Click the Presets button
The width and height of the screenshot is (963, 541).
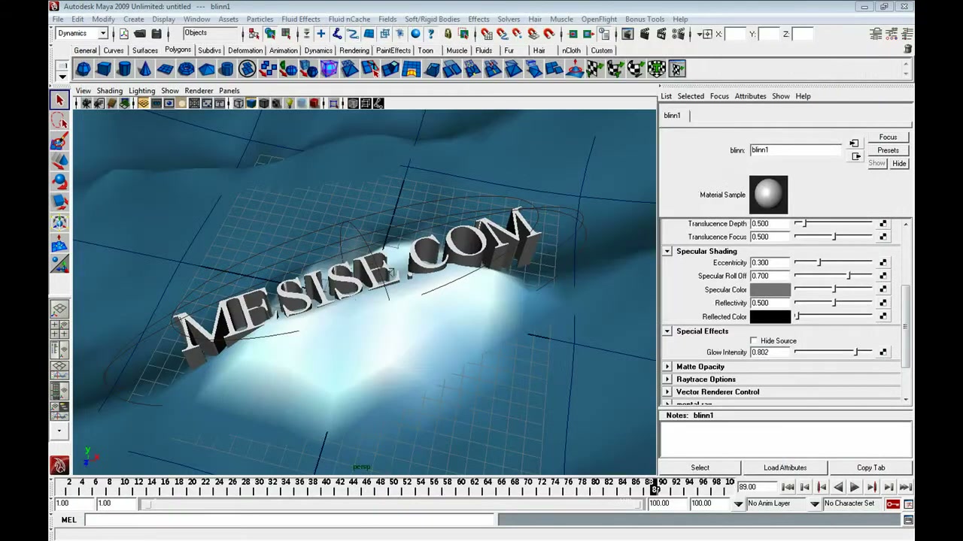click(x=888, y=150)
